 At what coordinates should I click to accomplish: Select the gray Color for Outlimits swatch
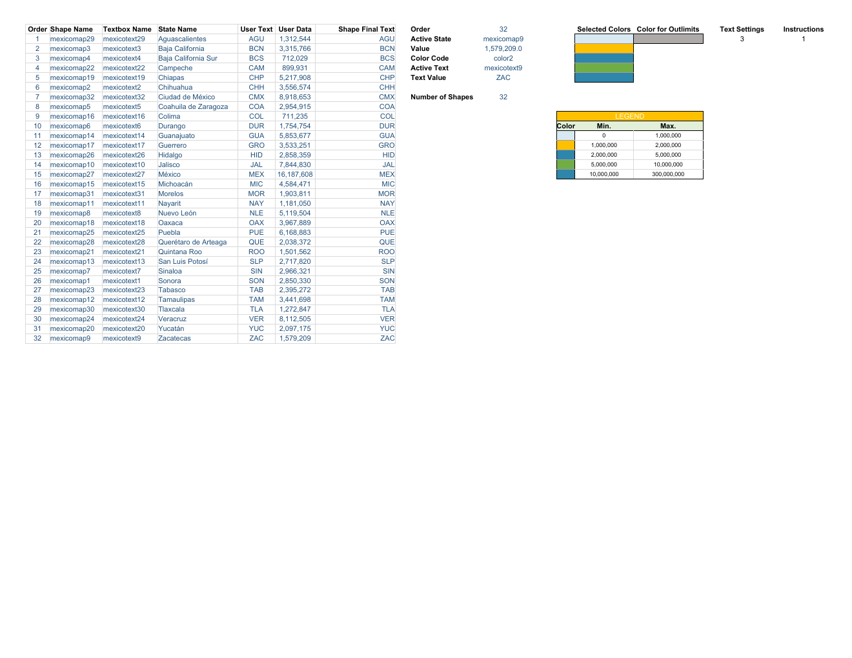coord(668,39)
